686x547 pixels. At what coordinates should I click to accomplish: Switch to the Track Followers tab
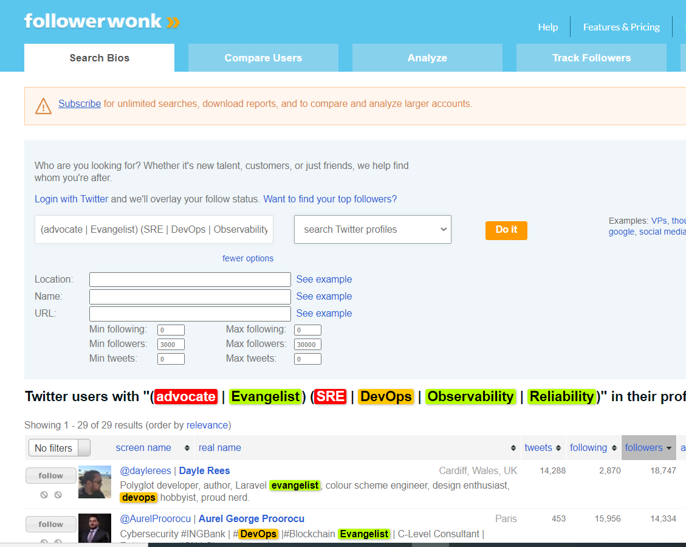(591, 58)
